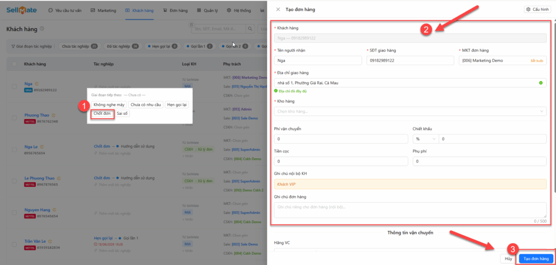Click the SellMate logo

pos(22,10)
